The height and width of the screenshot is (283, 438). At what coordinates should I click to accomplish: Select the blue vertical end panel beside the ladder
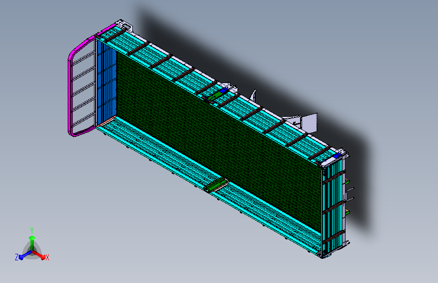coord(106,83)
